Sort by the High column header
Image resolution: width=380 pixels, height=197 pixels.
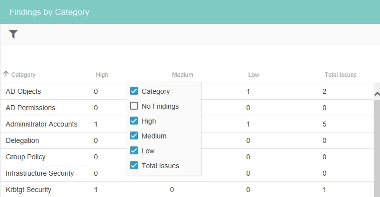click(102, 75)
